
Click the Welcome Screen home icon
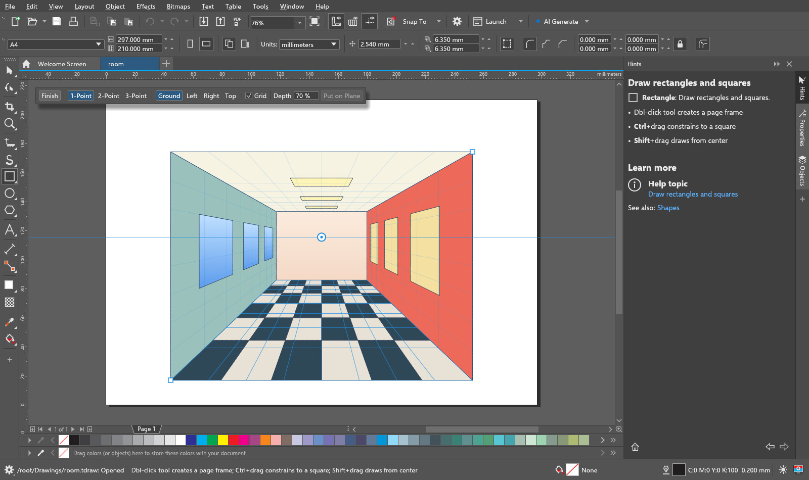(x=26, y=64)
